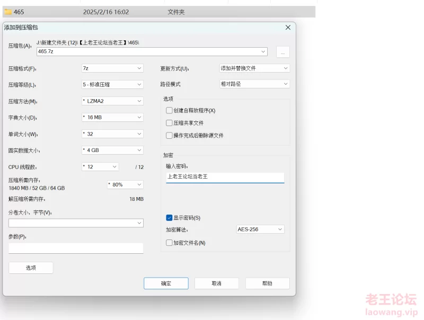The width and height of the screenshot is (424, 320).
Task: Click the 参数(P) parameters input field
Action: tap(76, 248)
